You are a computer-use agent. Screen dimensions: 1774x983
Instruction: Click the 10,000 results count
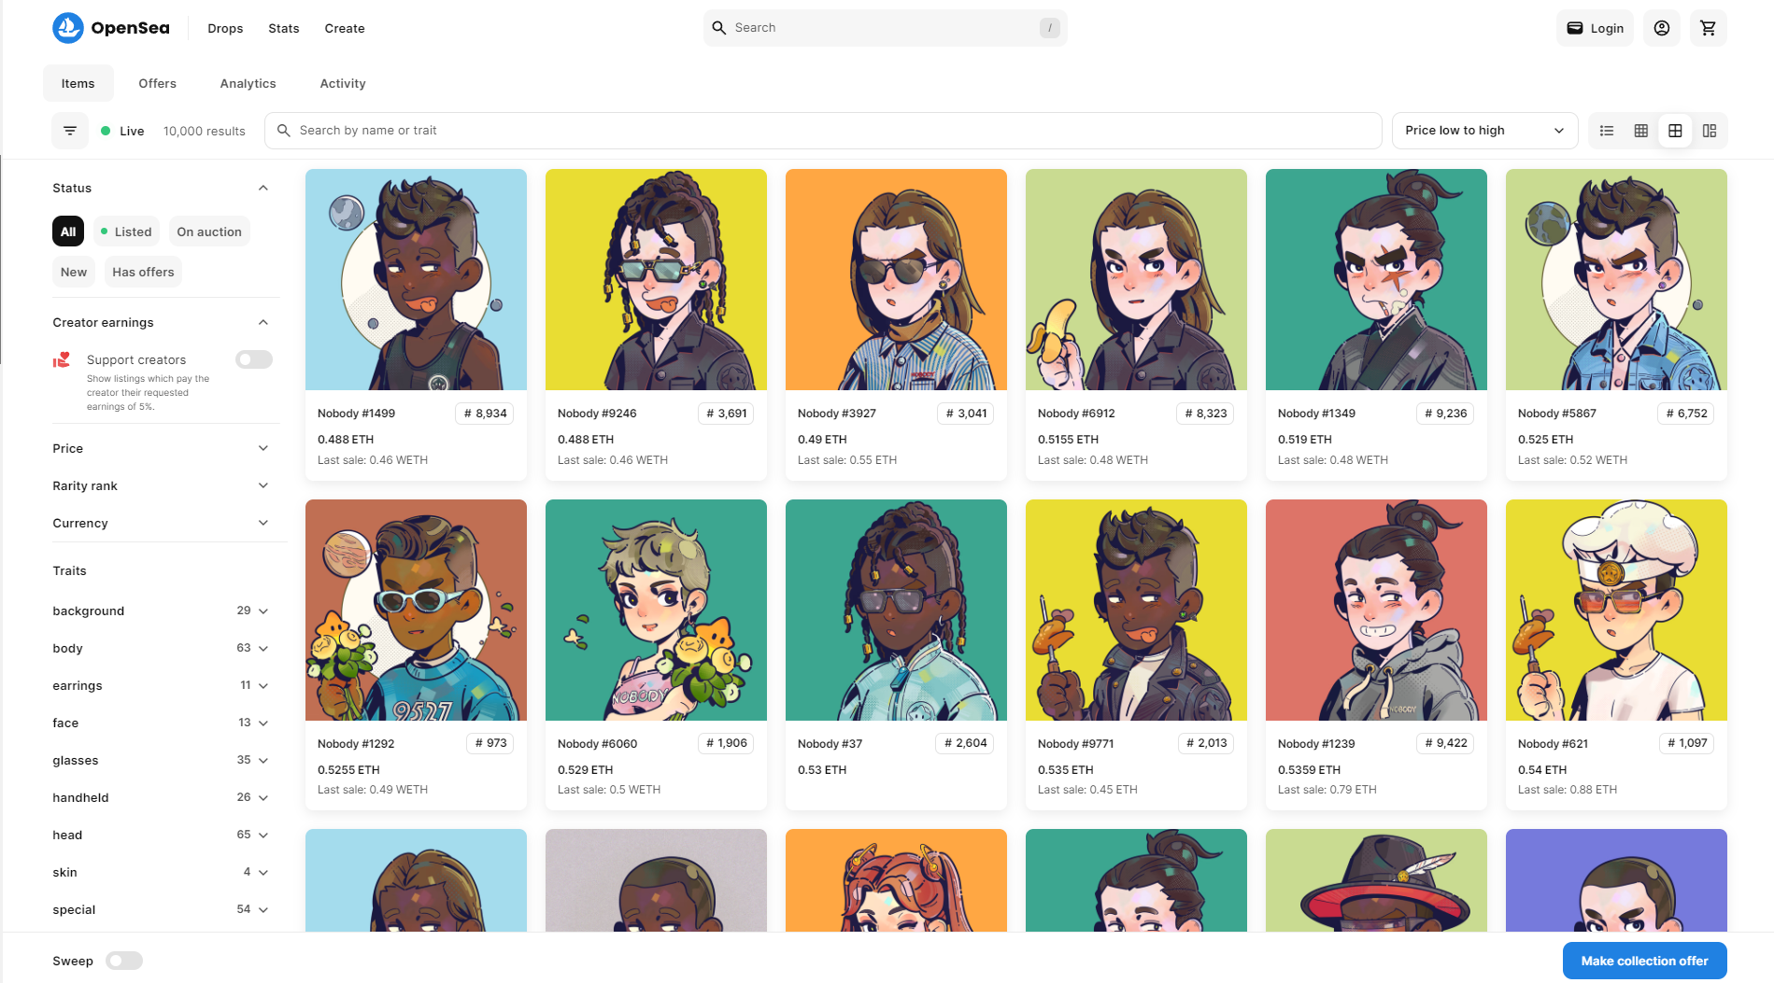tap(205, 131)
